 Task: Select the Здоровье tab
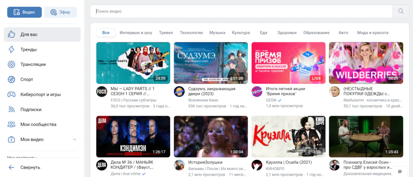[287, 33]
